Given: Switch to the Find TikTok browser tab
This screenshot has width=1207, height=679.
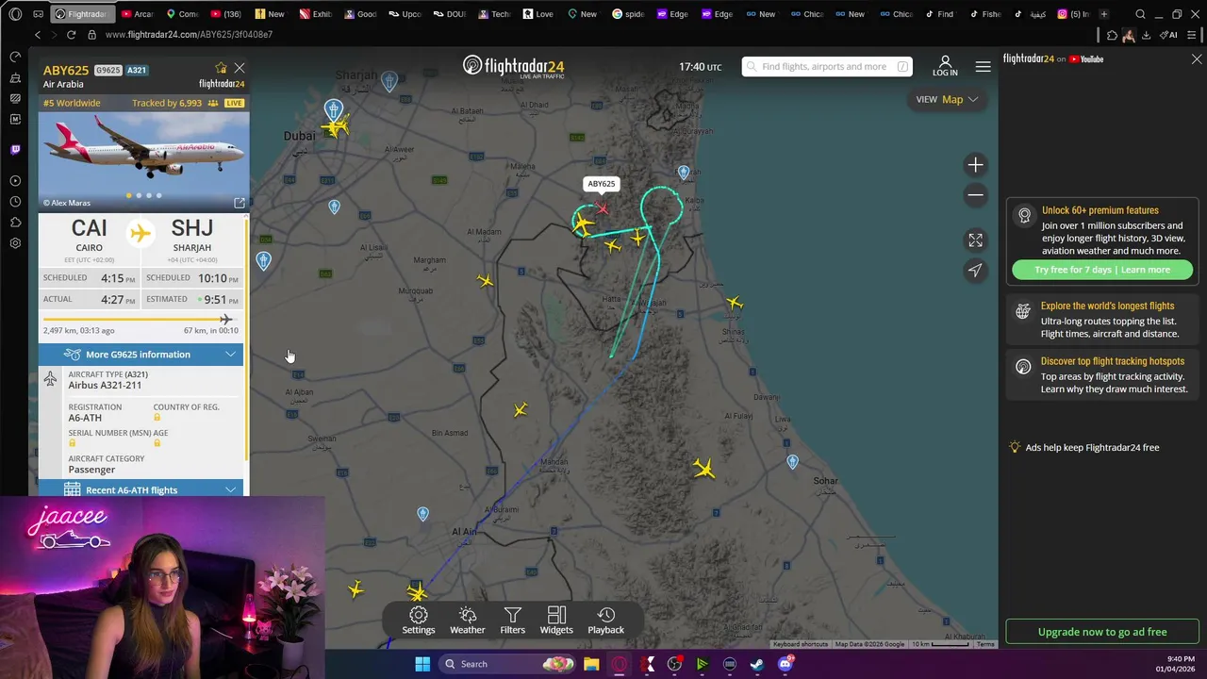Looking at the screenshot, I should pos(939,14).
